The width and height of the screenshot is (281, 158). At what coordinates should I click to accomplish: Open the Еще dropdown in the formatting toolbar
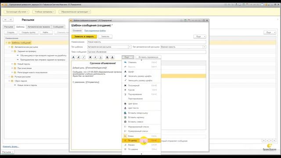tap(128, 57)
